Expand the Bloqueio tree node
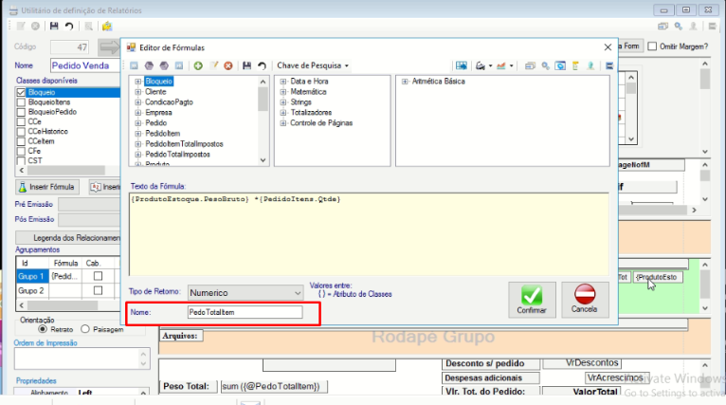The width and height of the screenshot is (726, 405). pos(138,82)
